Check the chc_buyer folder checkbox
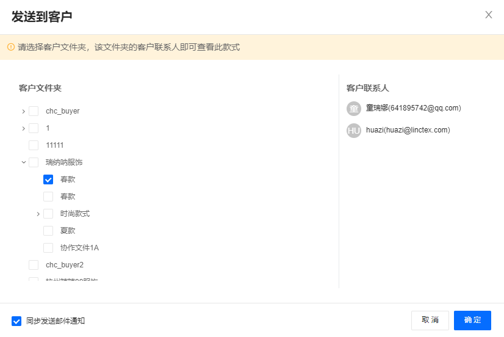 [34, 111]
